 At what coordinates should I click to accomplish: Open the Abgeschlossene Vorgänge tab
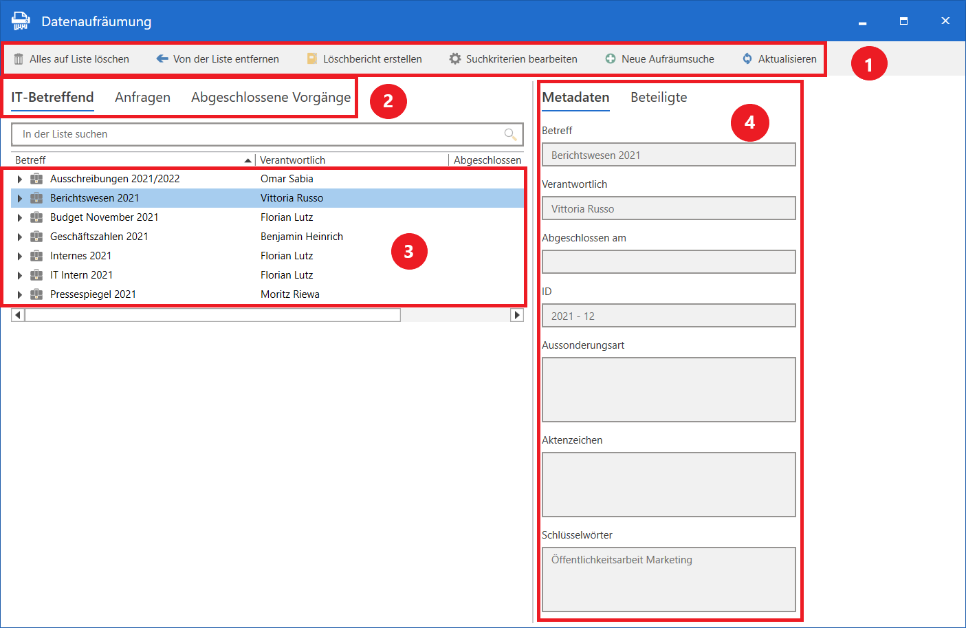click(271, 97)
